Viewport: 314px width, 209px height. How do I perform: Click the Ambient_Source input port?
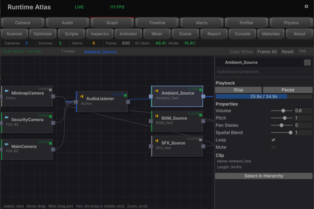[151, 96]
